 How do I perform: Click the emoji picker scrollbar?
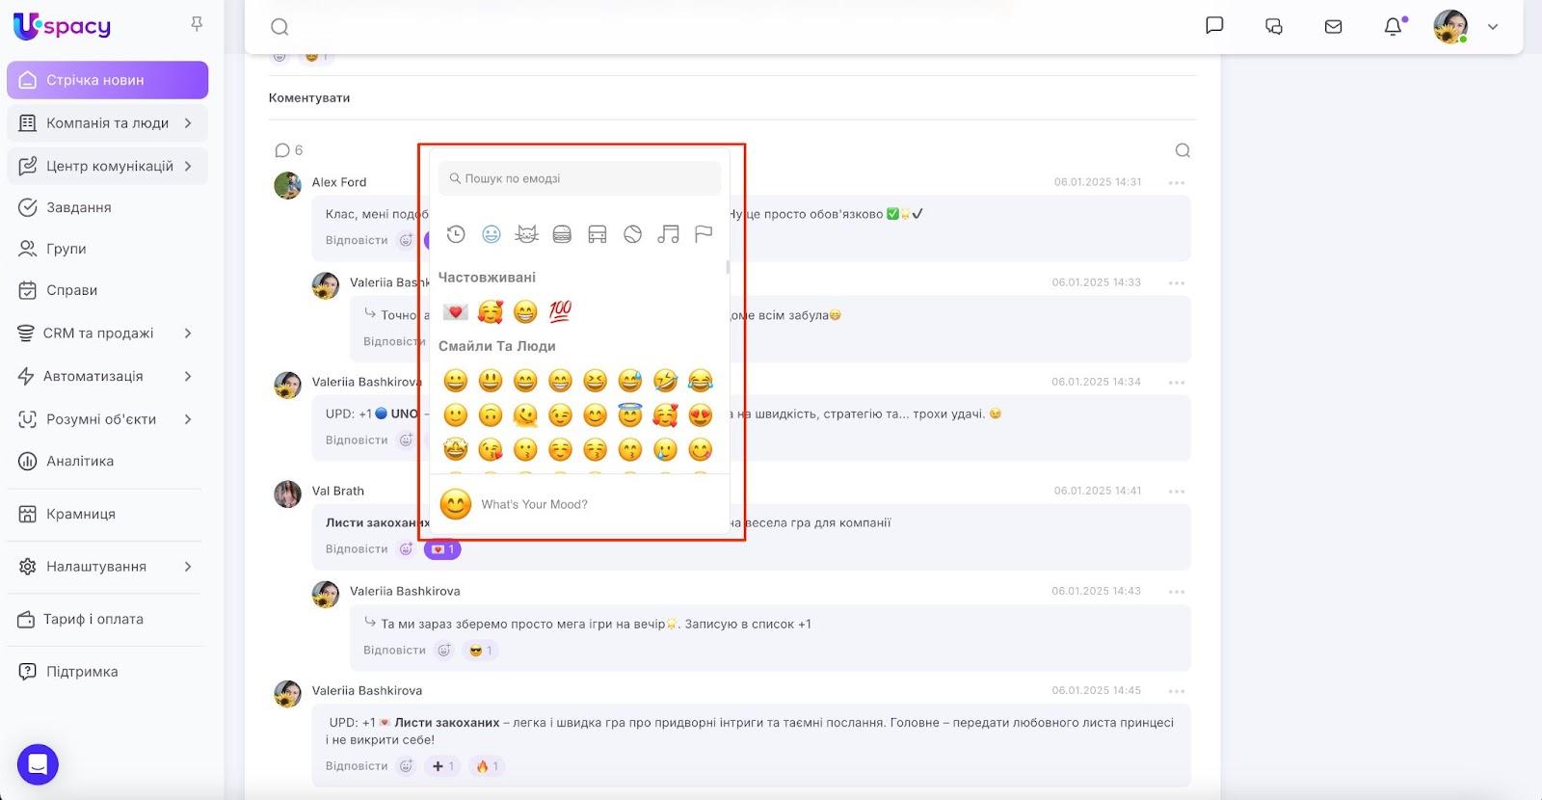click(x=728, y=267)
